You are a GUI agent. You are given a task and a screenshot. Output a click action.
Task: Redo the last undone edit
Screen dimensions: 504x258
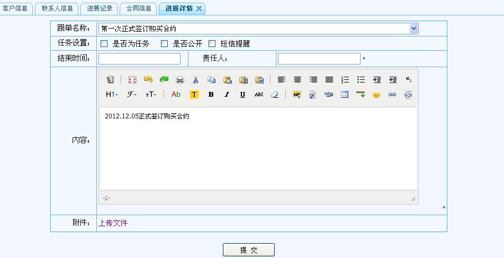point(164,80)
